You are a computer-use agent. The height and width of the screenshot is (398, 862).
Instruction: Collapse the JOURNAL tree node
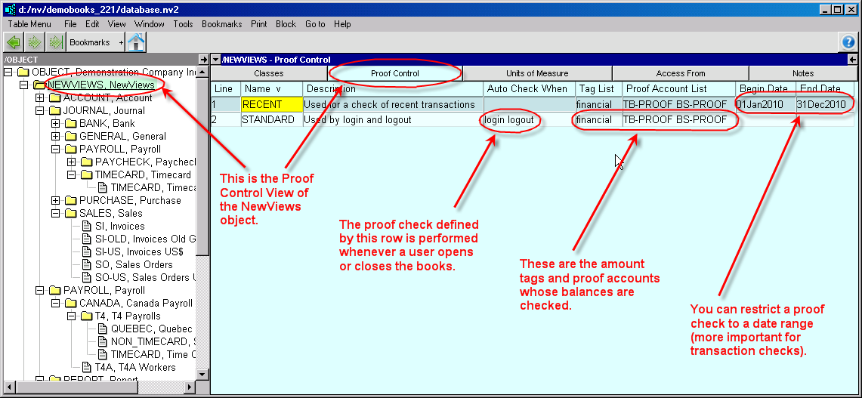coord(39,110)
